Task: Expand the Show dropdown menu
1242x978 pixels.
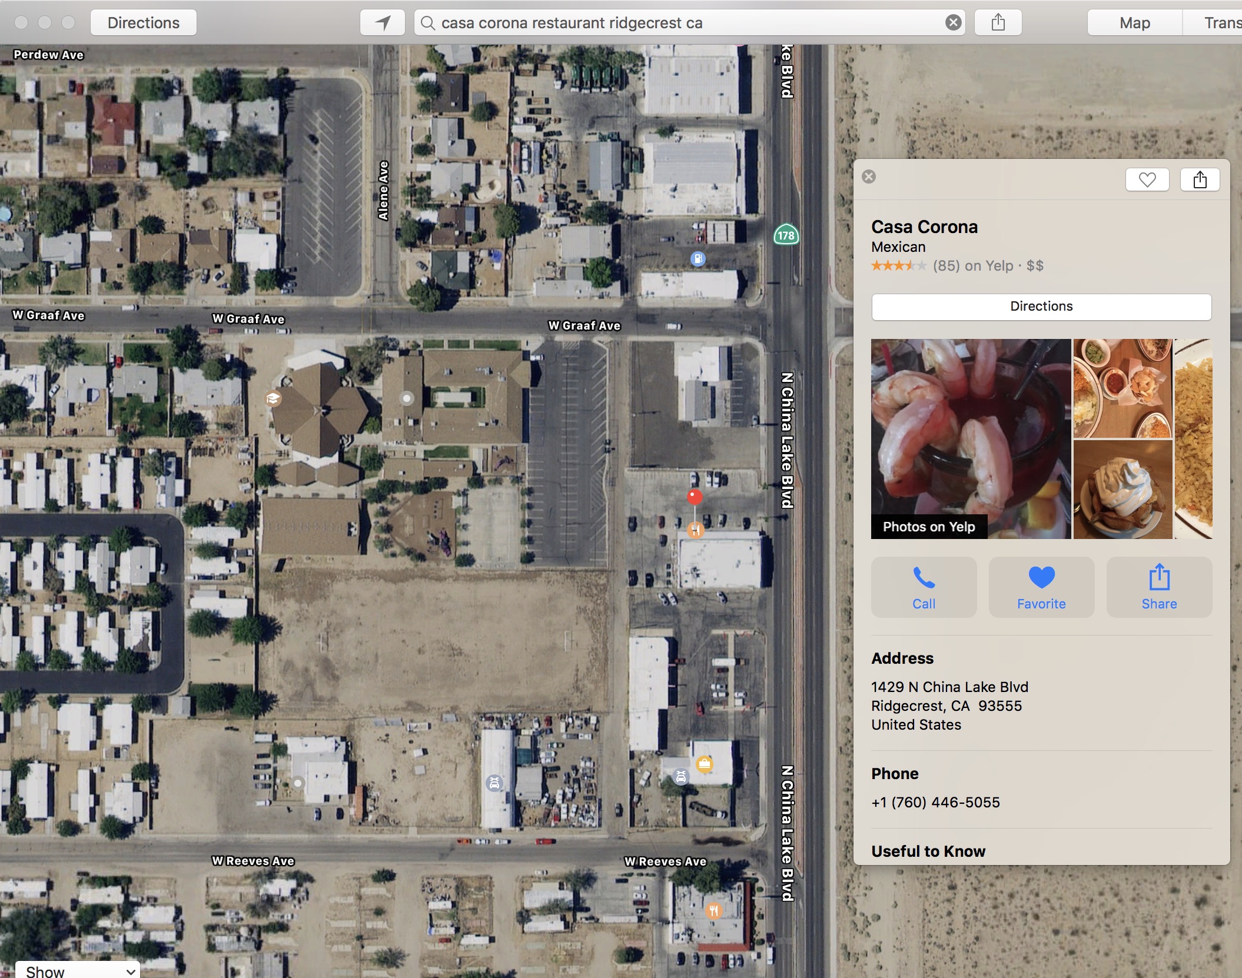Action: coord(78,970)
